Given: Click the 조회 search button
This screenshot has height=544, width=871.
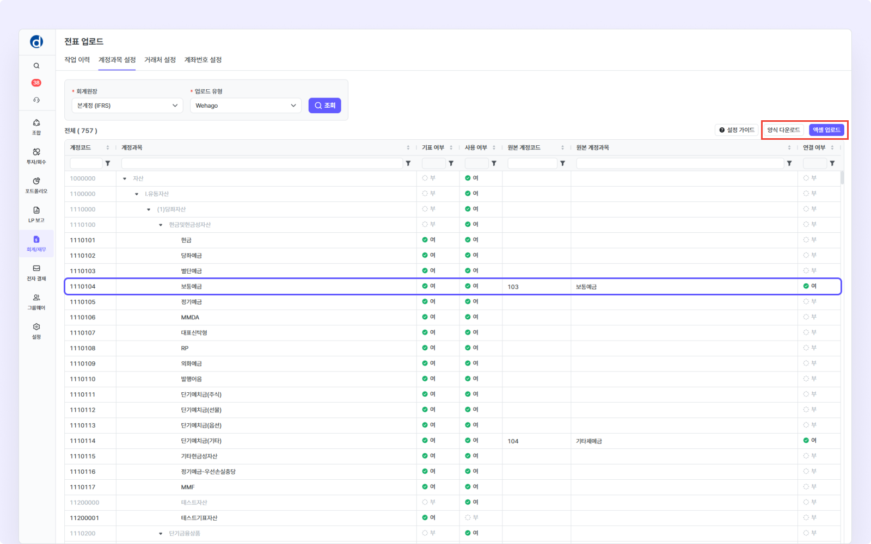Looking at the screenshot, I should [325, 106].
